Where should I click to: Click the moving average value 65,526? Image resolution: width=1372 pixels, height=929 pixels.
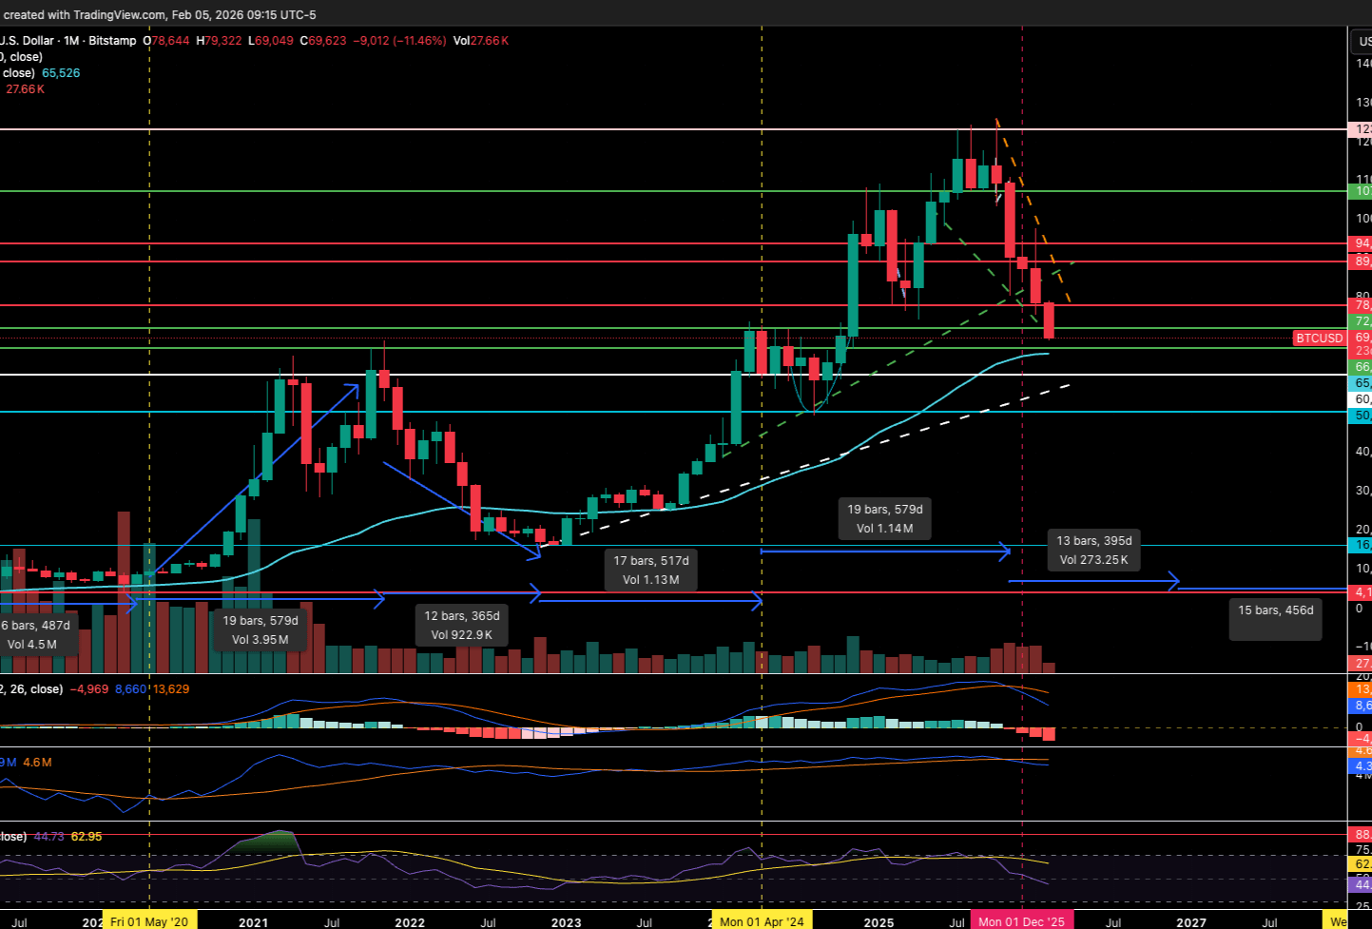click(61, 73)
